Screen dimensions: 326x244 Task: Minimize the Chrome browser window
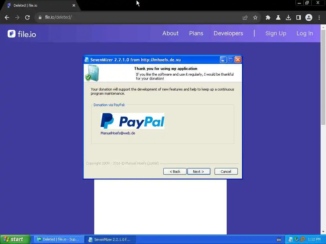[x=299, y=3]
